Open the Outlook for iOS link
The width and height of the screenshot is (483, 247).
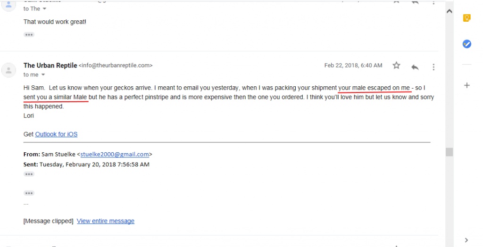57,134
